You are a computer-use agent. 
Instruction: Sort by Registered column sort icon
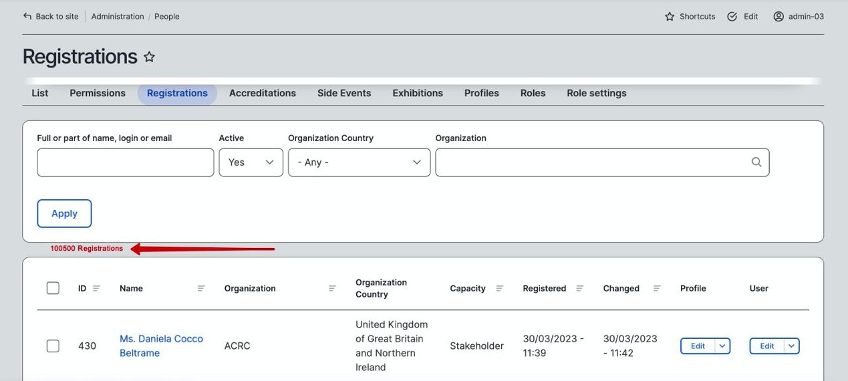[579, 288]
